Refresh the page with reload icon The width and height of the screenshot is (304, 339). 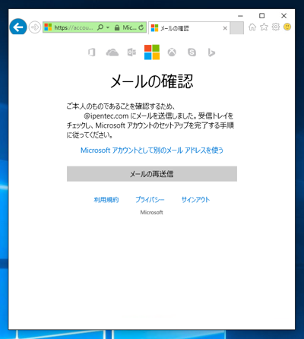(141, 27)
